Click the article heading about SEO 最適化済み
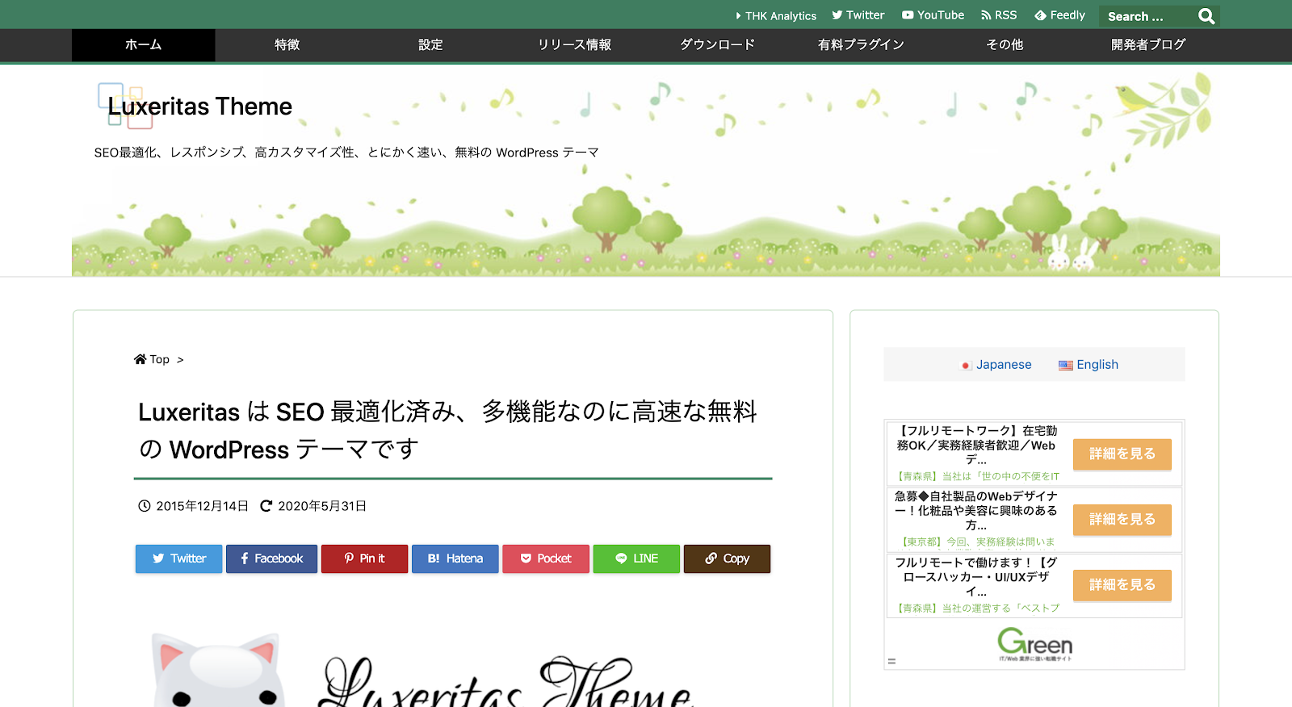 coord(448,430)
